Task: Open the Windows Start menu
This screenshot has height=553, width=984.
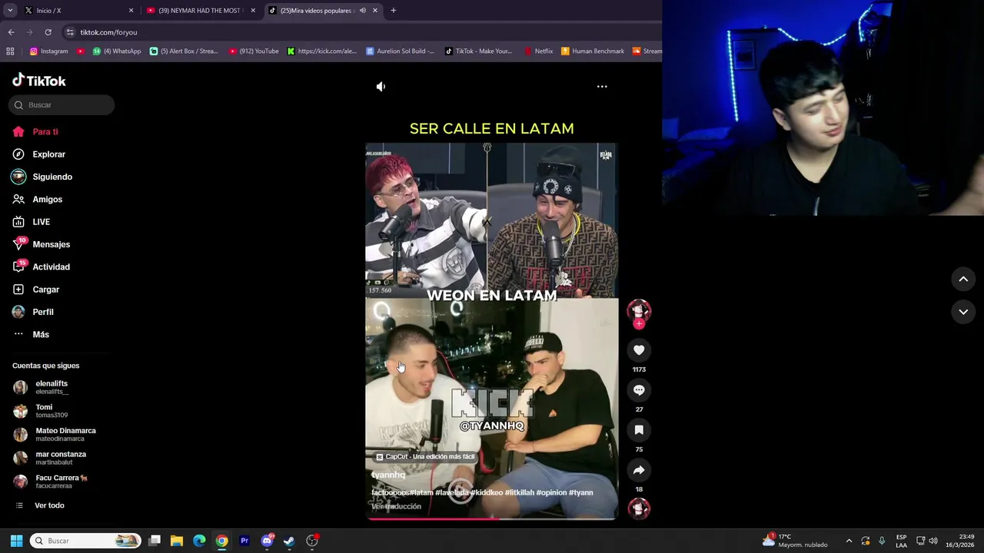Action: coord(16,541)
